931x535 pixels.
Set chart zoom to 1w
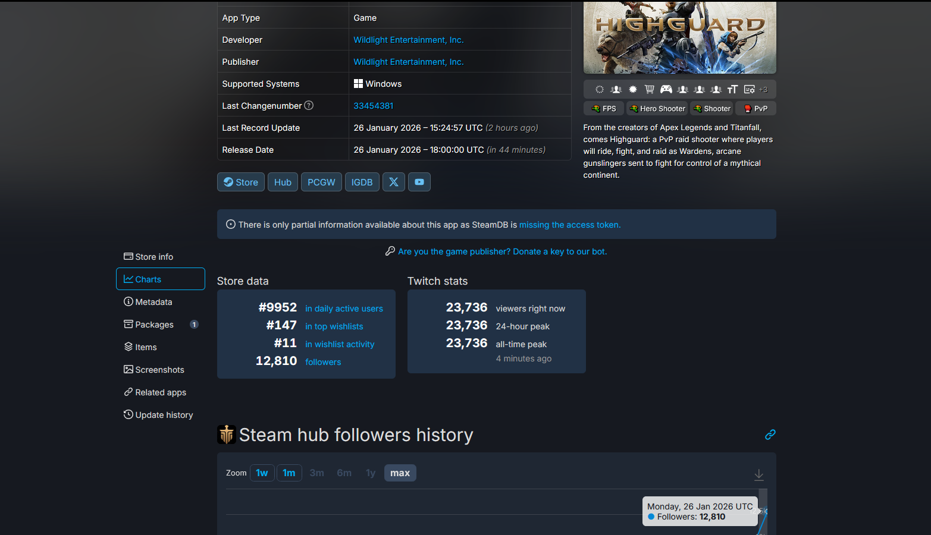pyautogui.click(x=262, y=473)
